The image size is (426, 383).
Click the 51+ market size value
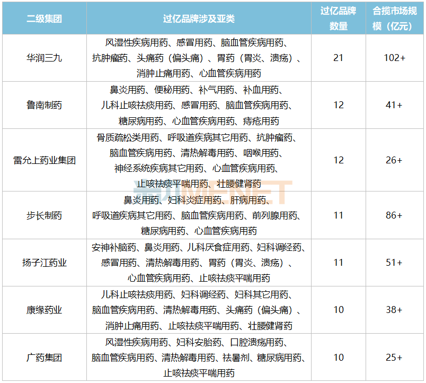tap(394, 263)
